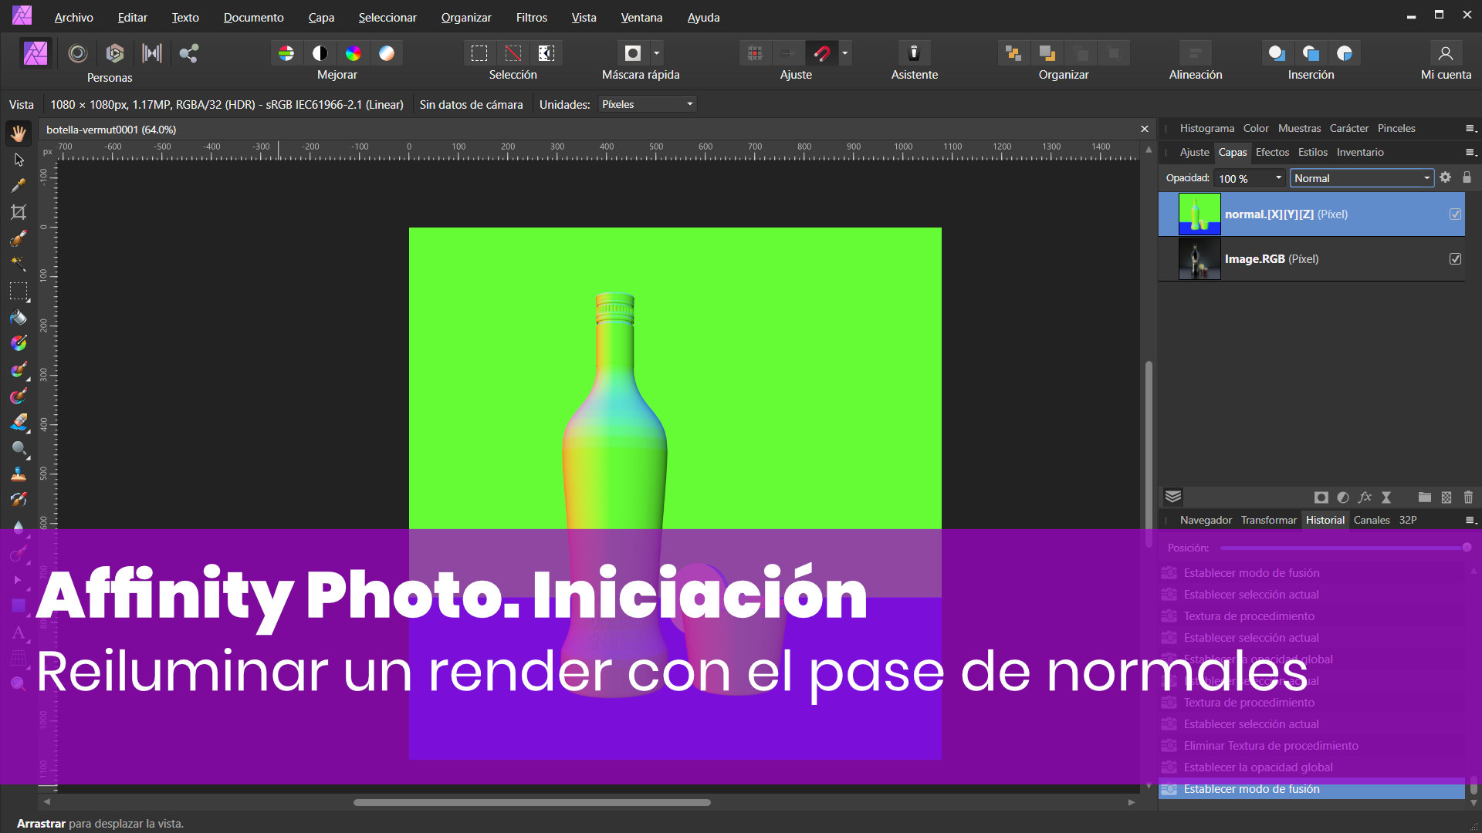This screenshot has width=1482, height=833.
Task: Click the Deselect icon in Selección
Action: (x=513, y=53)
